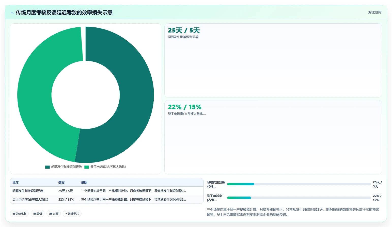Click the 对比矩阵 label in header
The width and height of the screenshot is (392, 227).
click(375, 12)
